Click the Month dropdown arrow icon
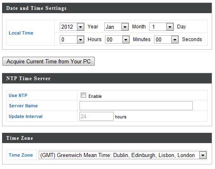215x169 pixels. point(125,27)
